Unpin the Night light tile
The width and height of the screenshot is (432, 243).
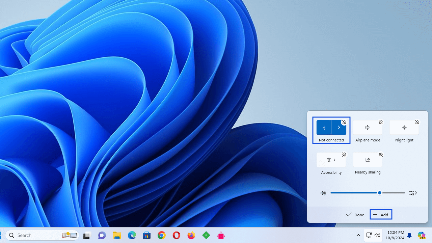tap(417, 122)
